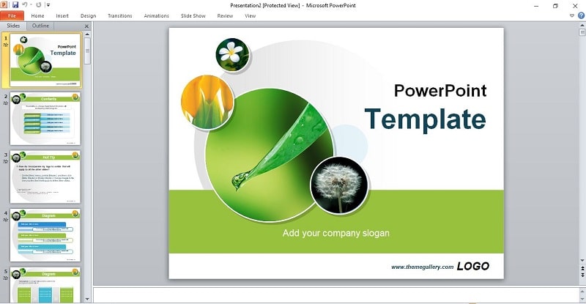Select the Slides pane tab
Image resolution: width=586 pixels, height=304 pixels.
pos(13,26)
